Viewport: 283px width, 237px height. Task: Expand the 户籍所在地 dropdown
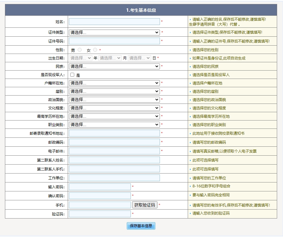coord(114,83)
